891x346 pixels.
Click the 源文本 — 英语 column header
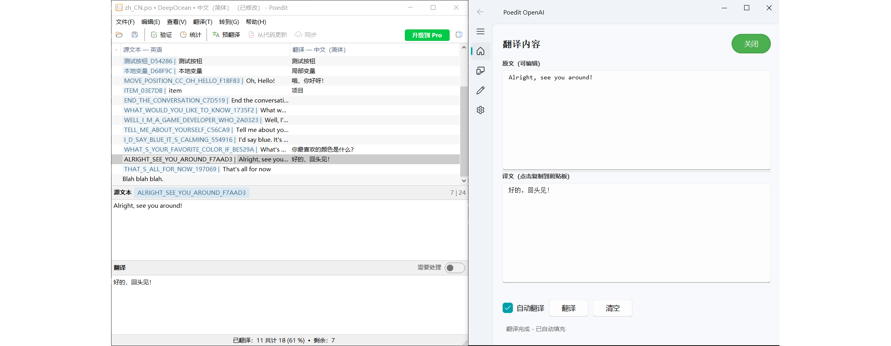205,50
